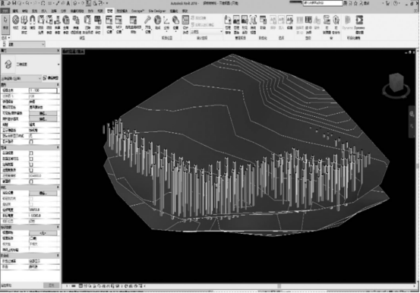Screen dimensions: 420x293
Task: Open the project Location globe
Action: 158,23
